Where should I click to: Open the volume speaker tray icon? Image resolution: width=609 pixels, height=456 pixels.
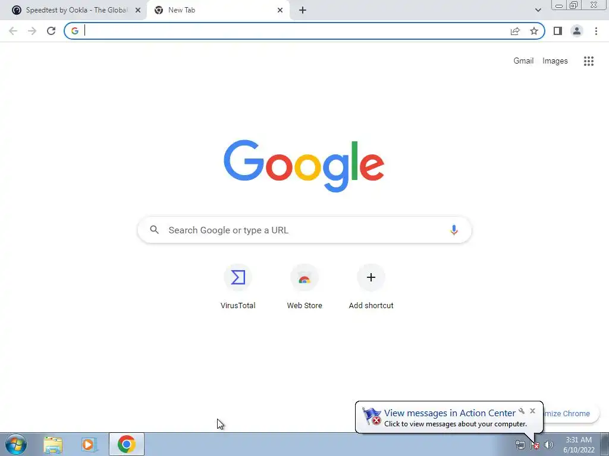pyautogui.click(x=548, y=445)
